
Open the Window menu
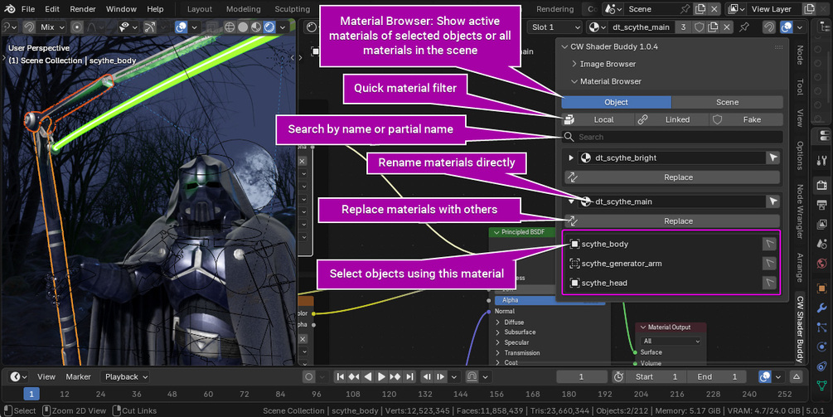121,9
